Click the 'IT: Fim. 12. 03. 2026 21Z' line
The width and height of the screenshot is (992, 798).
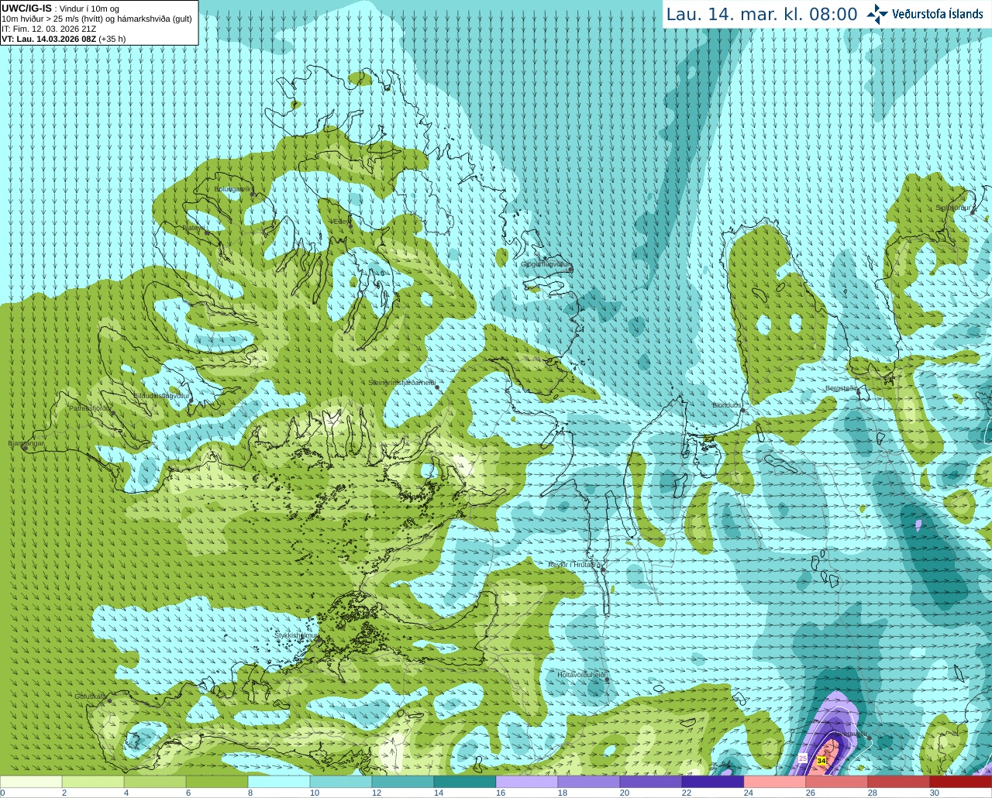tap(49, 29)
